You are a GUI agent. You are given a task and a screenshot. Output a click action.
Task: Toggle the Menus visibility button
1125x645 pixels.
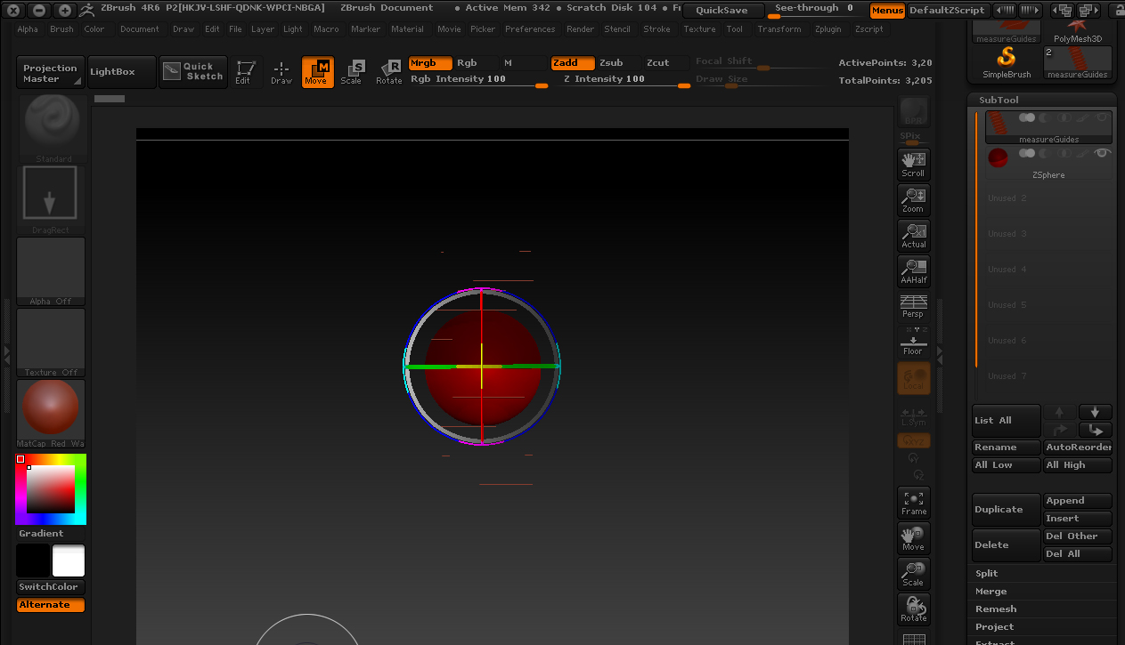[x=887, y=11]
